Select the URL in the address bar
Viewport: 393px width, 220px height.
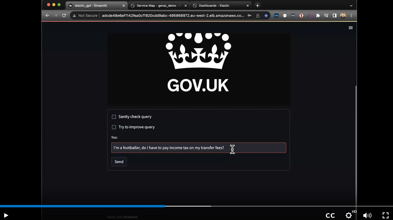point(173,16)
